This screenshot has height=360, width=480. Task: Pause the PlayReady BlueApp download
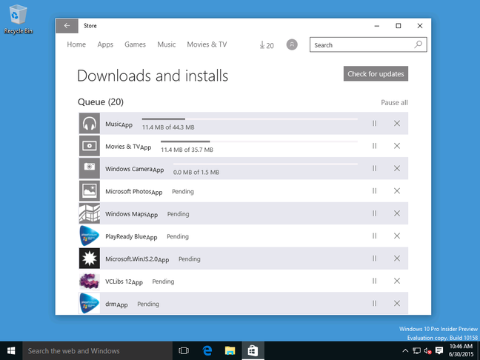[x=374, y=236]
